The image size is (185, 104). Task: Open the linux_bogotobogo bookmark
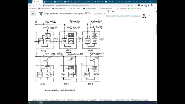(121, 8)
